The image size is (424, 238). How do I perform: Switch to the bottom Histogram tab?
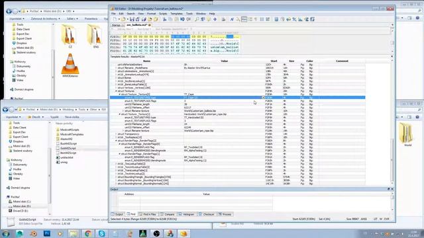[187, 214]
